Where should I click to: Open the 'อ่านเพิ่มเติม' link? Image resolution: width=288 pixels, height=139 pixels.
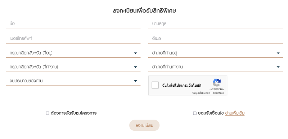[235, 113]
